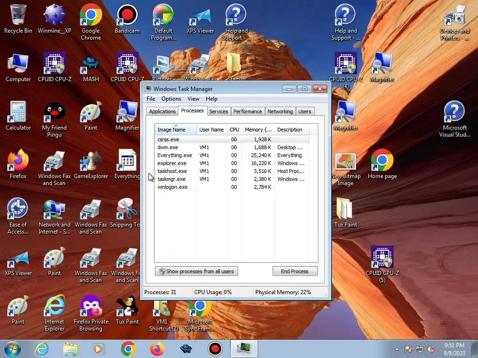Open the View menu in Task Manager
Image resolution: width=478 pixels, height=358 pixels.
(x=193, y=99)
